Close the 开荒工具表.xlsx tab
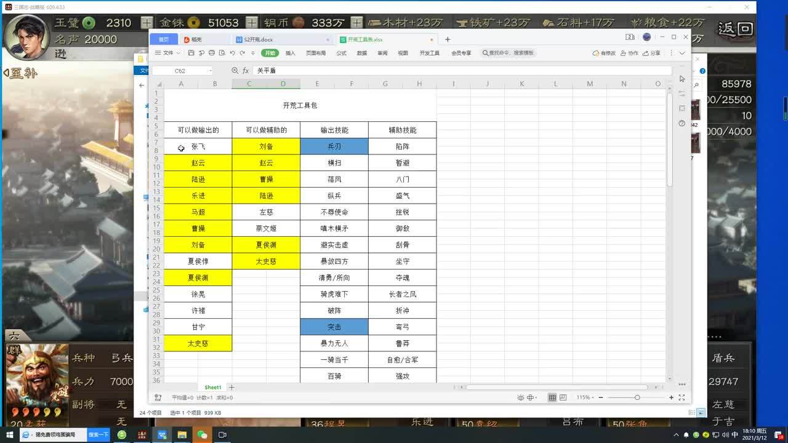The image size is (788, 443). (x=430, y=39)
